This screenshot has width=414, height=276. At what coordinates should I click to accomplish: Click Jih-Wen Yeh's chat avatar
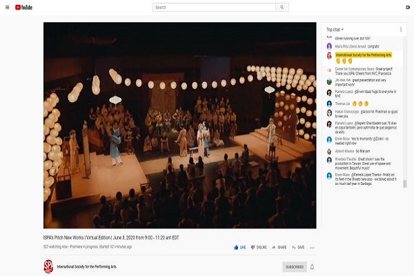pos(329,81)
